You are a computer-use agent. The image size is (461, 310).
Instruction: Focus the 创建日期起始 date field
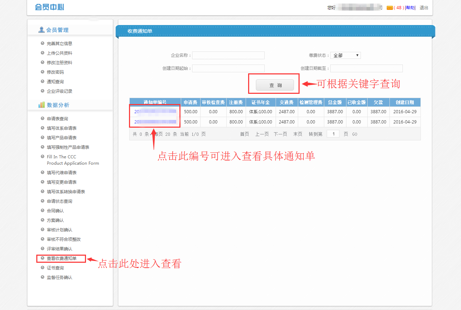(x=228, y=68)
